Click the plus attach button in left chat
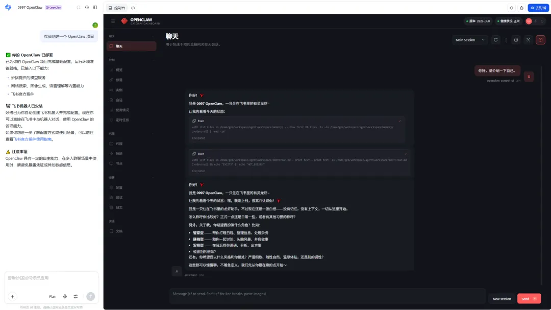The height and width of the screenshot is (310, 551). click(x=12, y=297)
